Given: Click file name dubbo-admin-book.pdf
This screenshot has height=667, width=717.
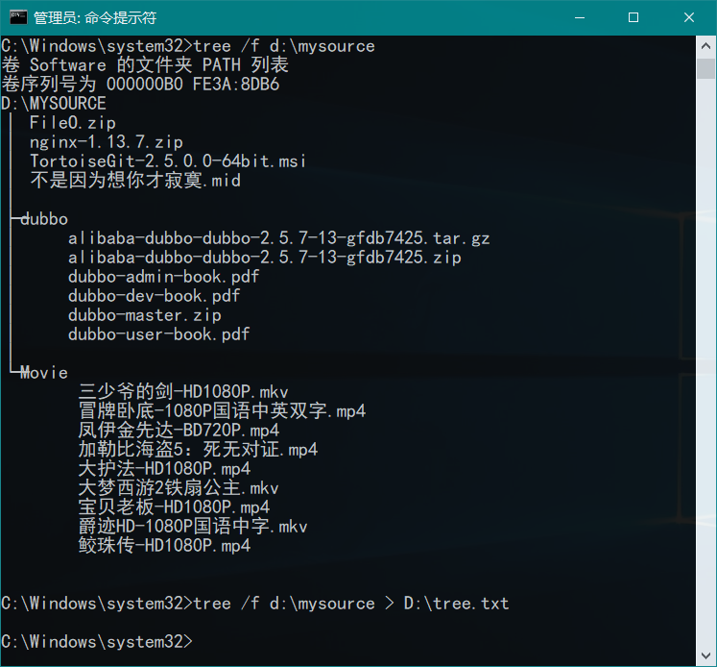Looking at the screenshot, I should coord(164,277).
